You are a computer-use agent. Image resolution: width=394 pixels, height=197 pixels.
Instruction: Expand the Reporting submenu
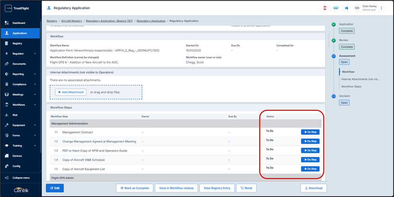point(35,74)
